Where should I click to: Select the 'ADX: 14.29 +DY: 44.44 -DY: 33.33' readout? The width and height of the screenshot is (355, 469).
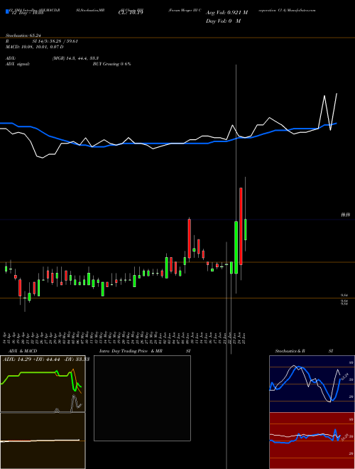[x=46, y=359]
